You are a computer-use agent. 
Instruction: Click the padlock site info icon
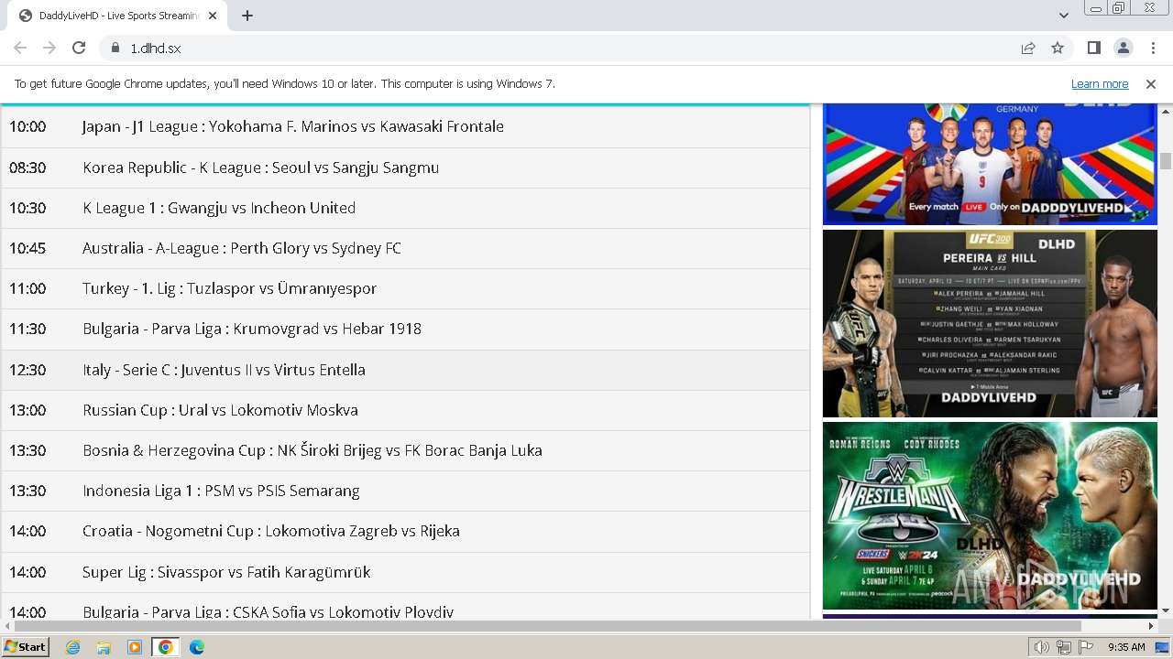(115, 48)
